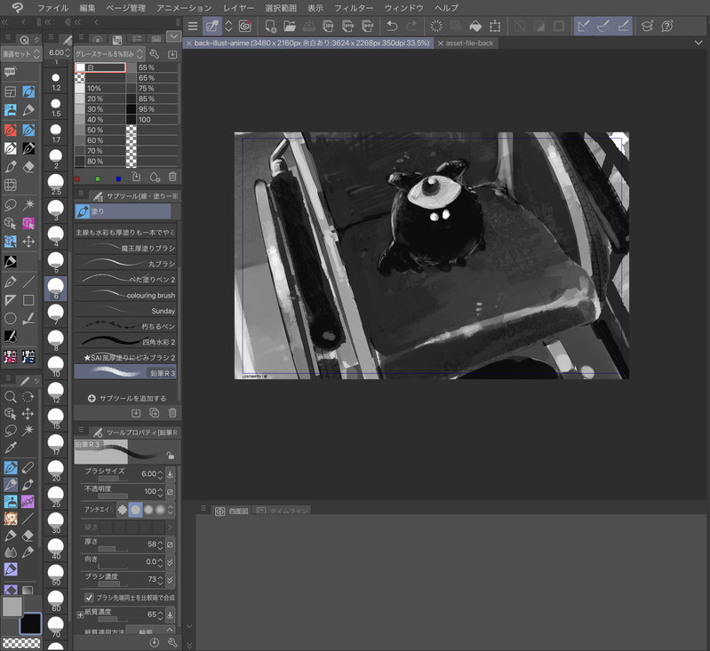Image resolution: width=710 pixels, height=651 pixels.
Task: Toggle Snap to Ruler in the command bar
Action: (584, 27)
